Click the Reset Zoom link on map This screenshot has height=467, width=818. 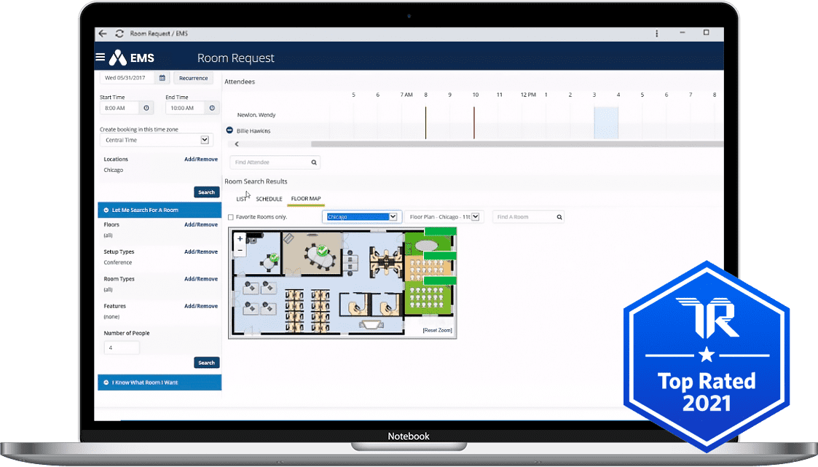[x=437, y=330]
